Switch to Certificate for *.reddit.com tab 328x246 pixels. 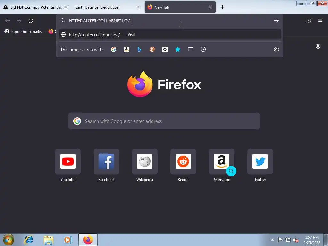click(x=107, y=7)
